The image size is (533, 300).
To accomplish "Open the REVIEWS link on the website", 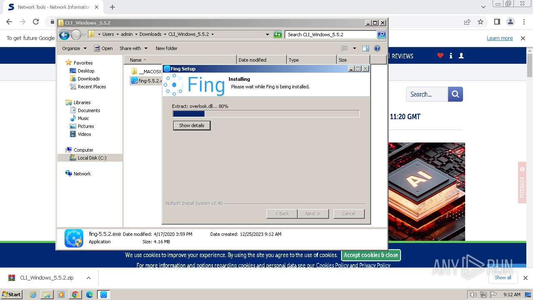I will pyautogui.click(x=402, y=56).
